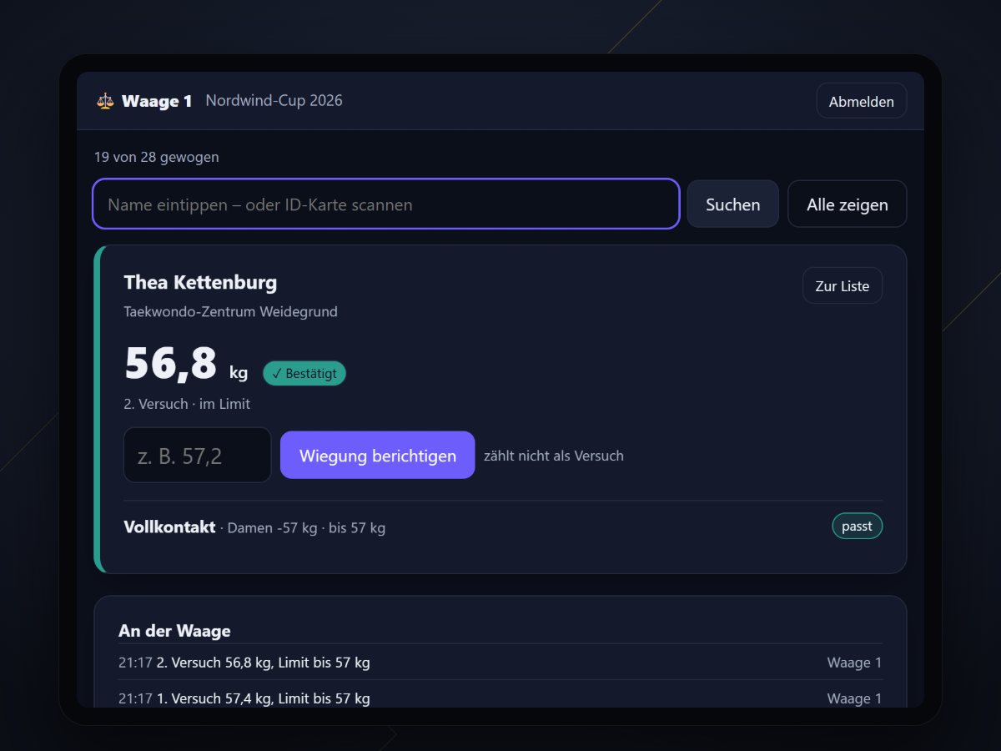Select the log entry '2. Versuch 56,8 kg'
1001x751 pixels.
[500, 663]
